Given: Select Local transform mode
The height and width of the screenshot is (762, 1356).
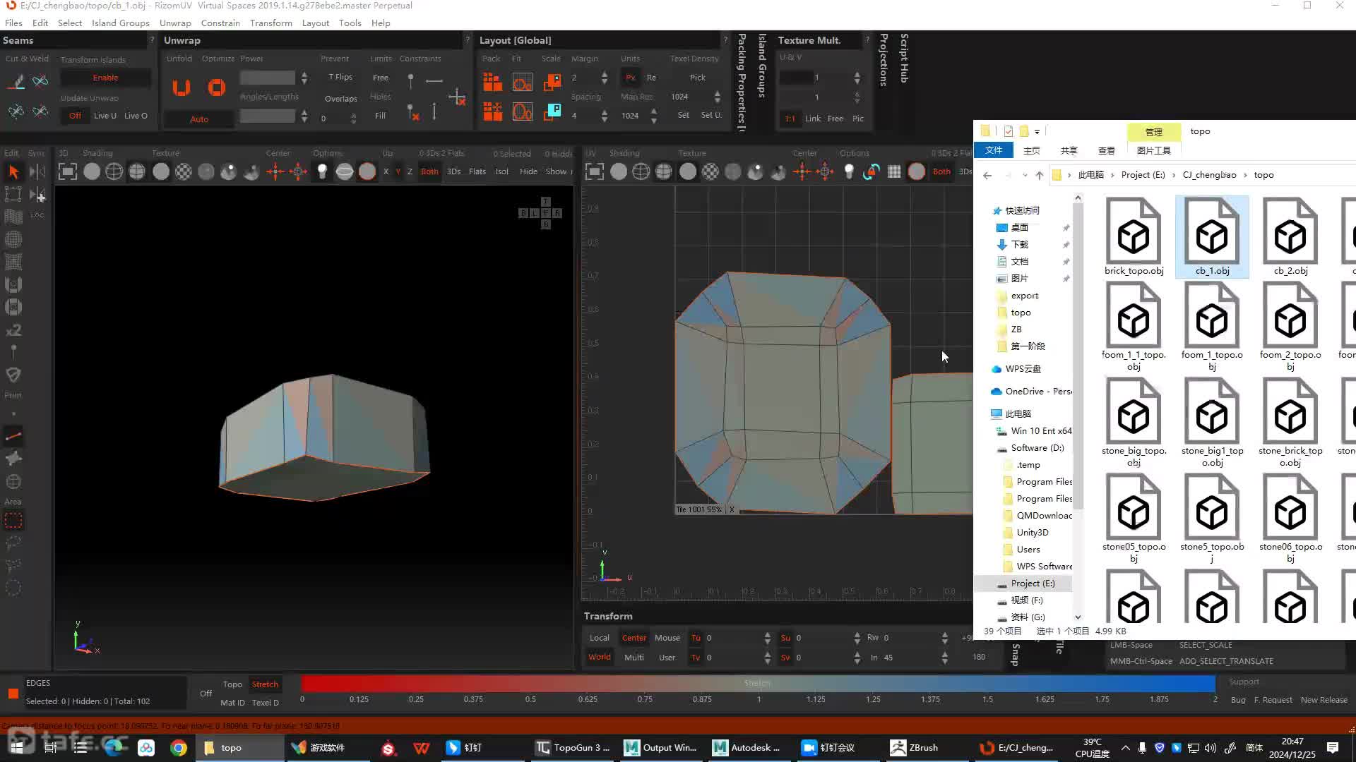Looking at the screenshot, I should pos(600,638).
